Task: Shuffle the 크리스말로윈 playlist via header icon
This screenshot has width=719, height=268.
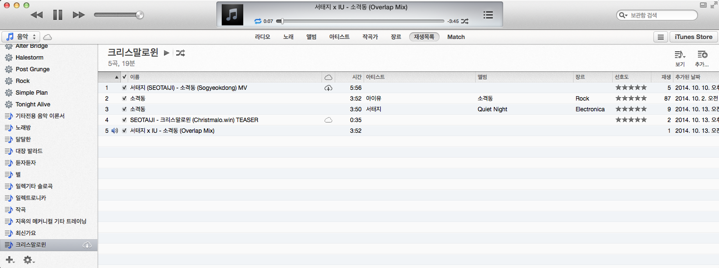Action: tap(180, 53)
